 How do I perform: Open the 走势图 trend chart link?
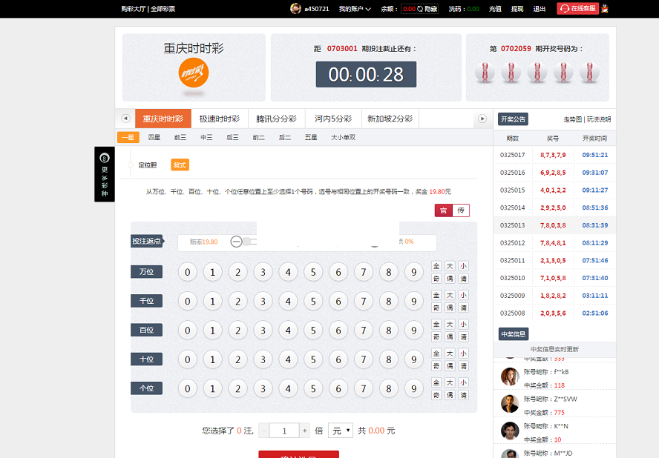[x=573, y=119]
